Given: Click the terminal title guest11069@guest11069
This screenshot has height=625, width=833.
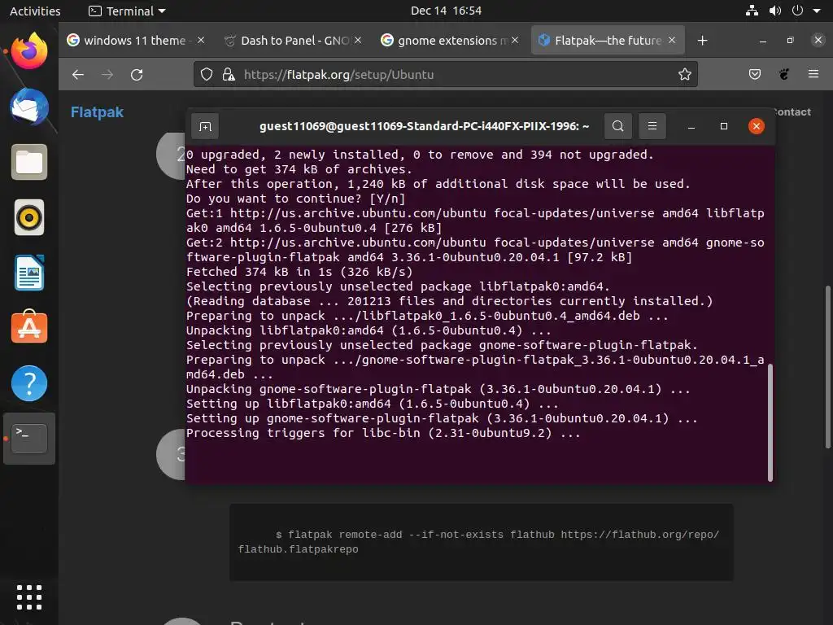Looking at the screenshot, I should [x=424, y=126].
